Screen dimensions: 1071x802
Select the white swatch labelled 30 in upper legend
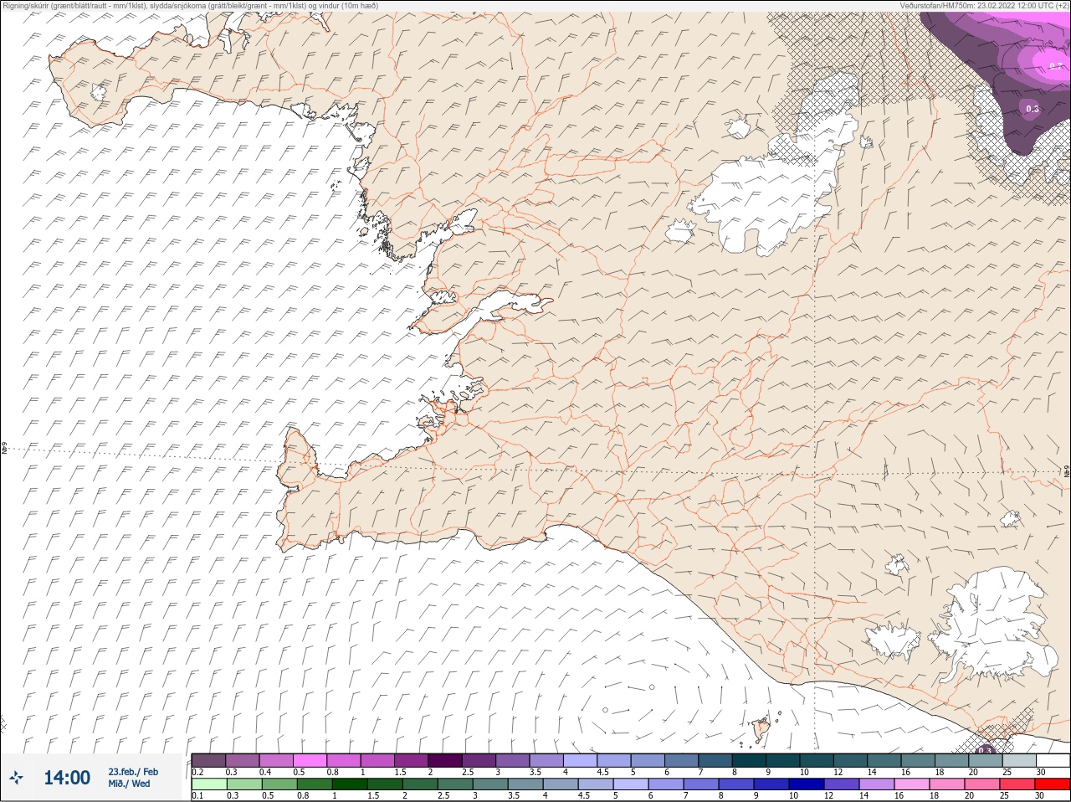tap(1053, 760)
